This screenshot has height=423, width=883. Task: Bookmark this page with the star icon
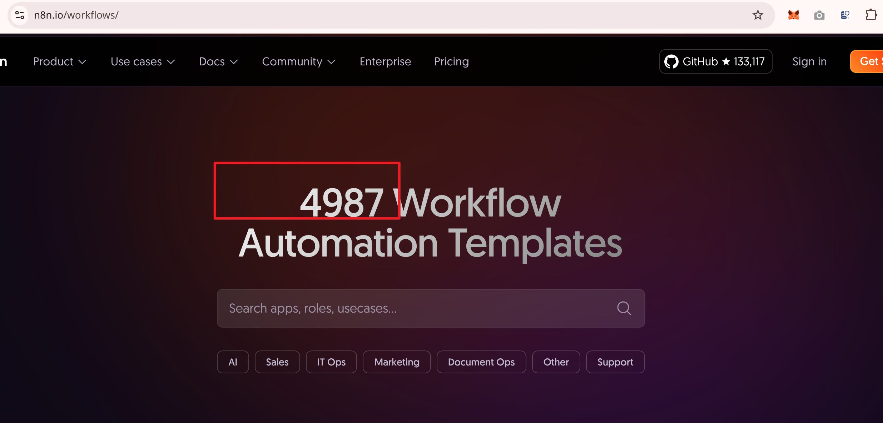point(758,15)
